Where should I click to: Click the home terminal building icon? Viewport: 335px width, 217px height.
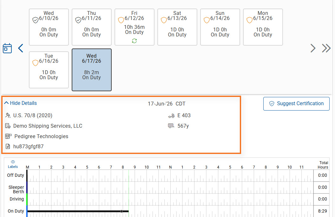click(8, 136)
